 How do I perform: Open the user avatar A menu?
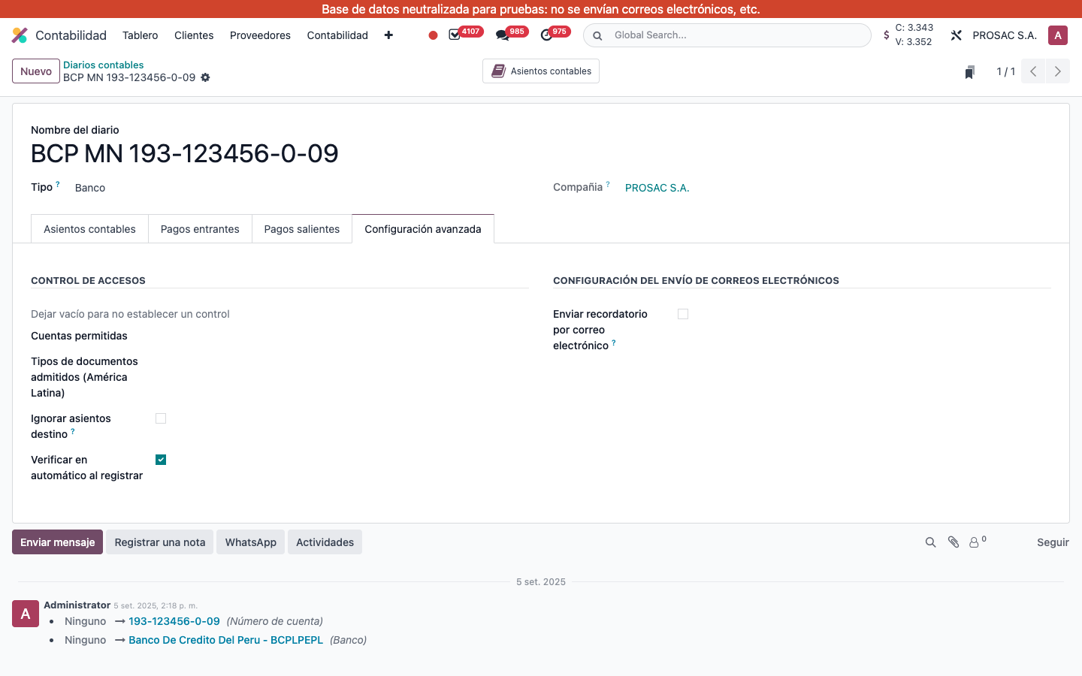click(x=1058, y=35)
